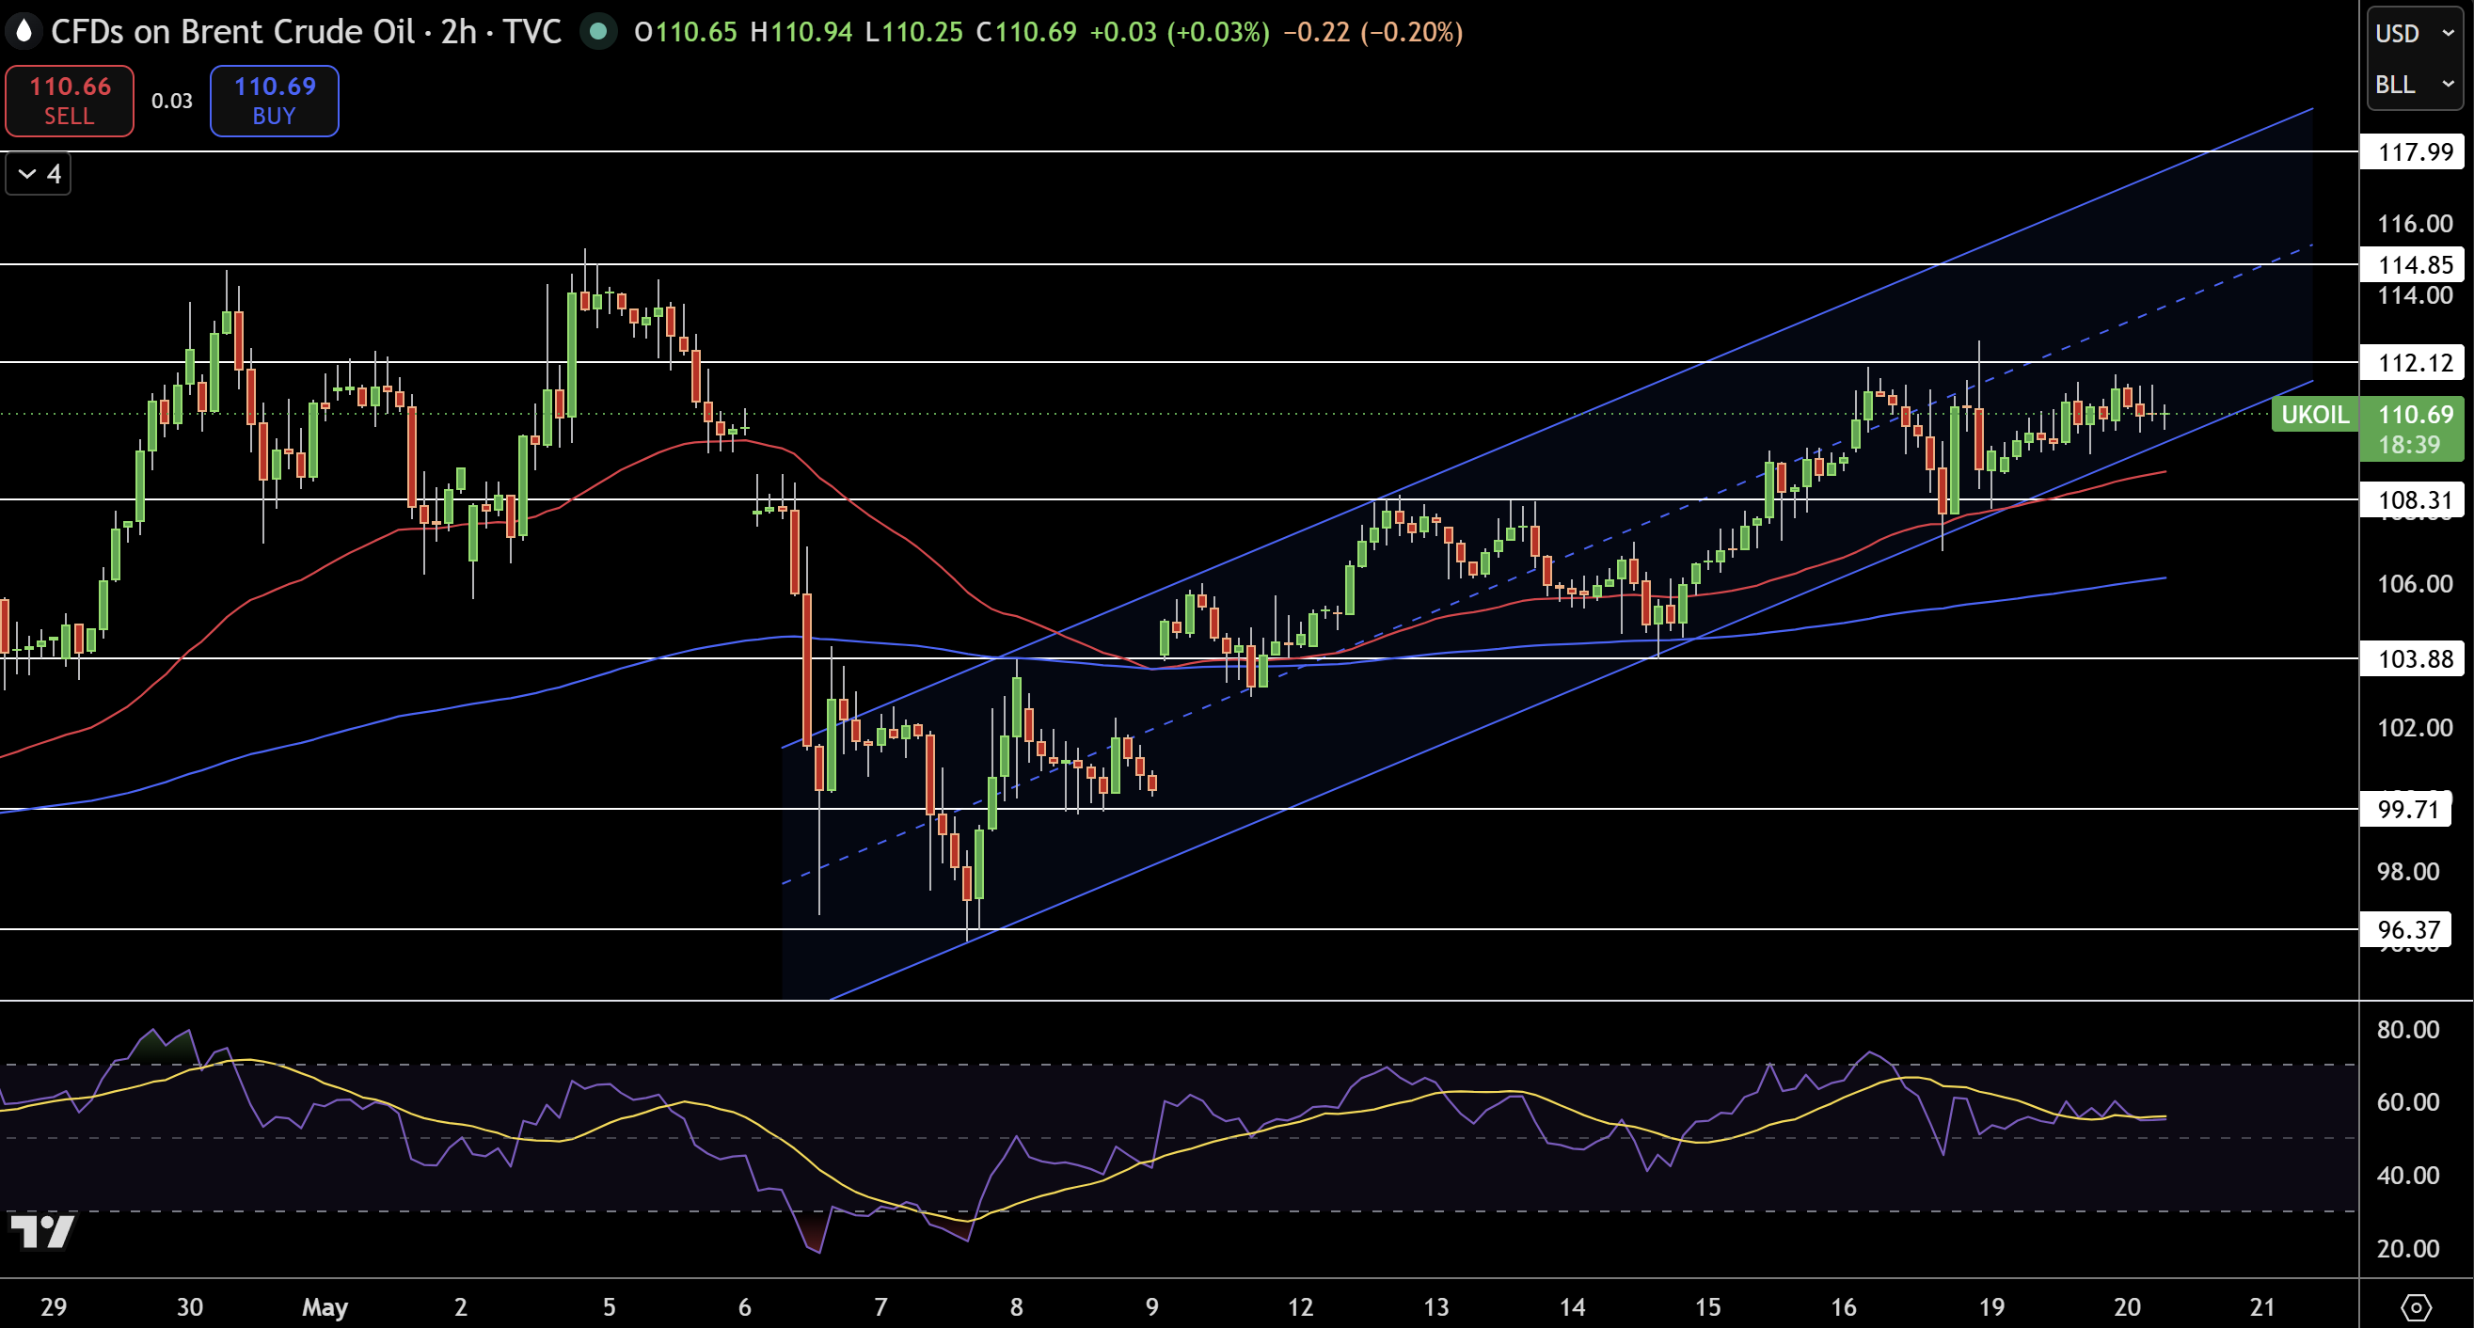Click the 2h interval in the title

pos(458,32)
